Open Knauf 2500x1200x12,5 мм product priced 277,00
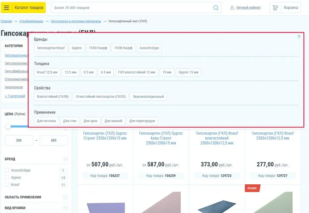The height and width of the screenshot is (213, 309). pyautogui.click(x=273, y=136)
